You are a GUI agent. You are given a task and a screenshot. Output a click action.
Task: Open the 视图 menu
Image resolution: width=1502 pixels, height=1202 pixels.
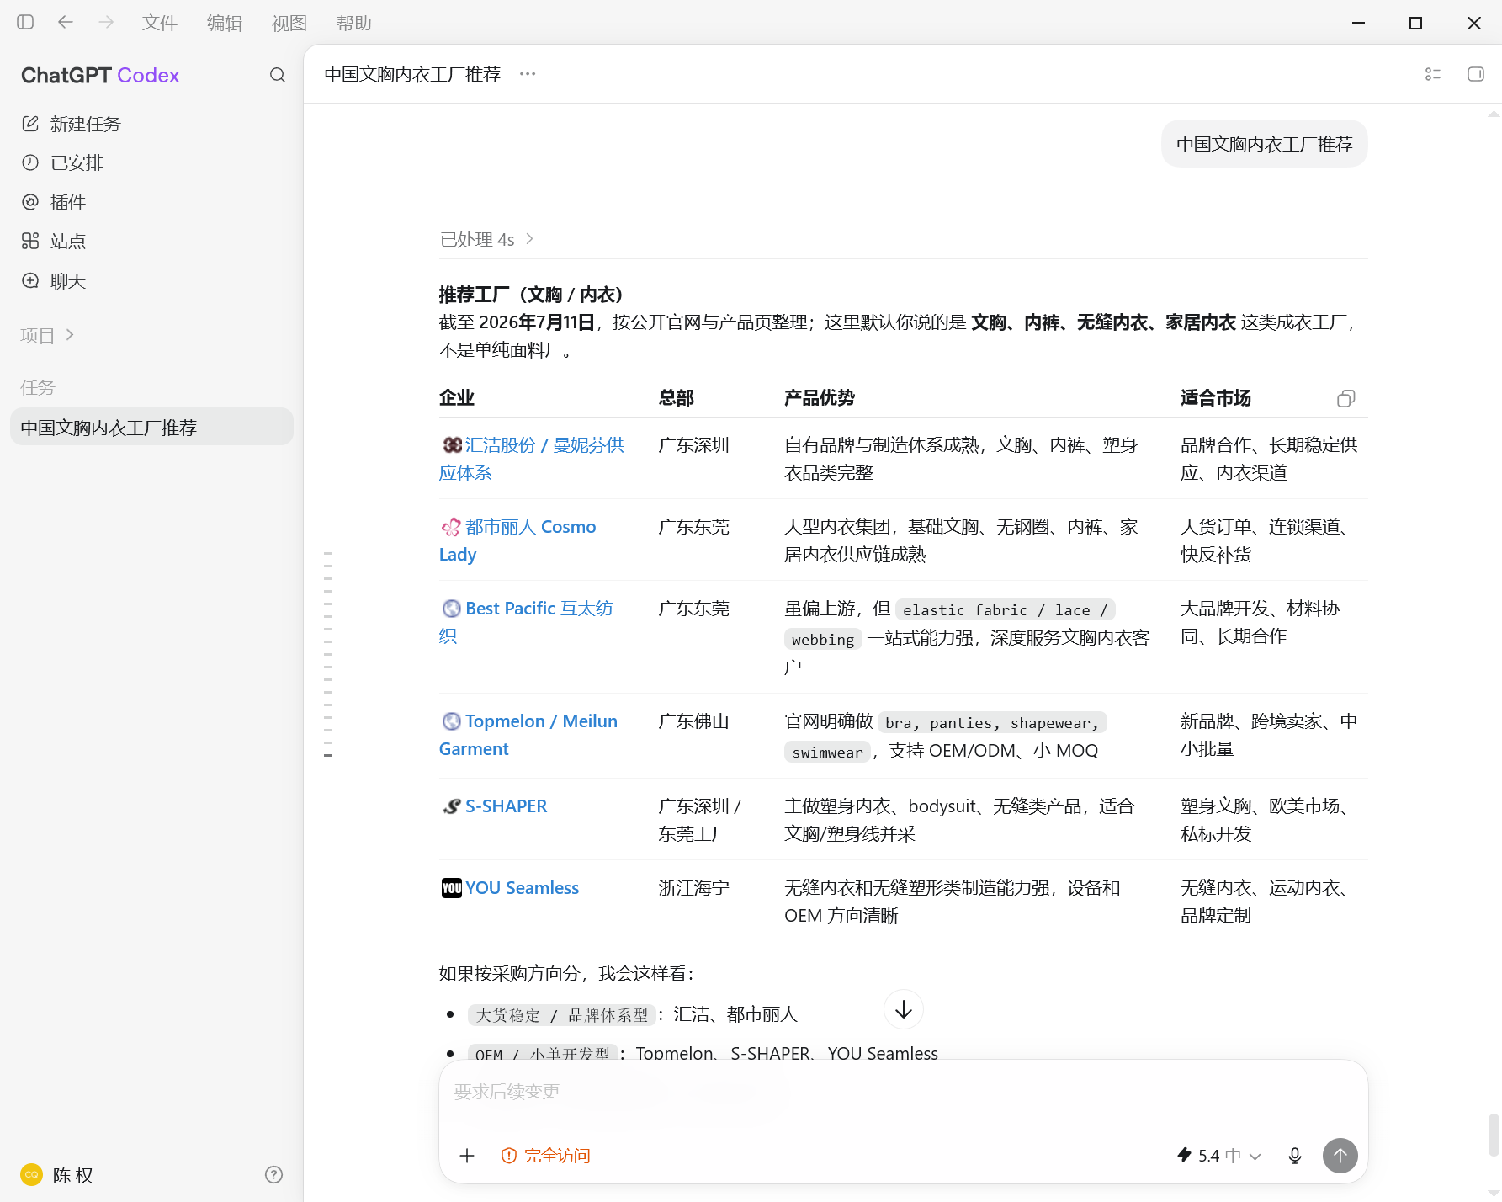[x=289, y=23]
